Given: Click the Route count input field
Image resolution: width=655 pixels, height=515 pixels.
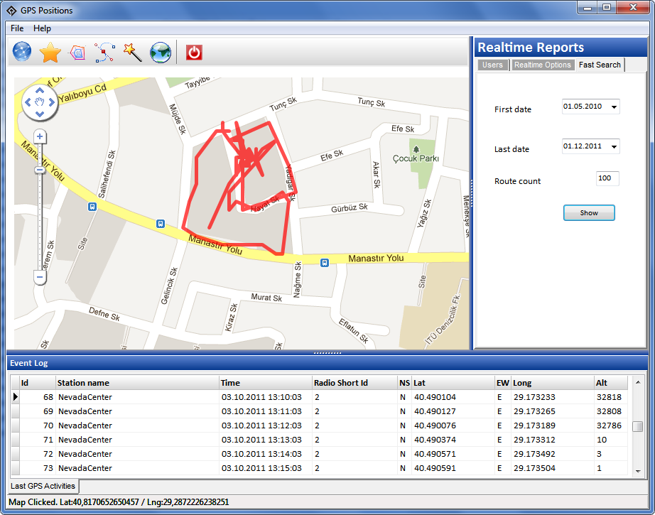Looking at the screenshot, I should pyautogui.click(x=607, y=178).
